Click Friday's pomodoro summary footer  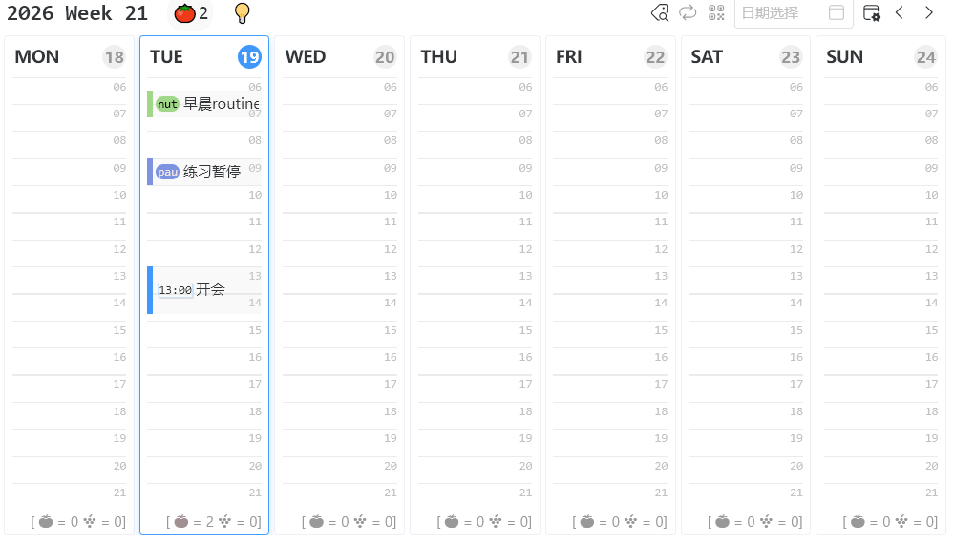(620, 522)
